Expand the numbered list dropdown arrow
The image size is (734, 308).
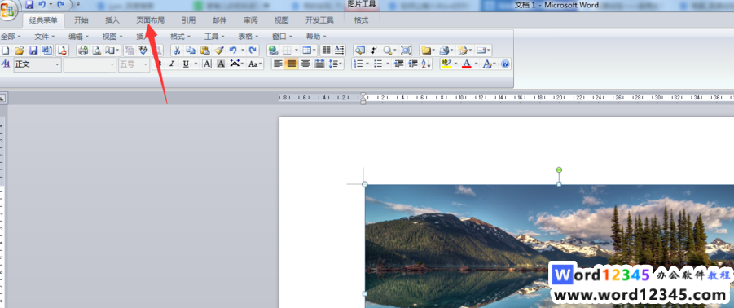point(367,64)
